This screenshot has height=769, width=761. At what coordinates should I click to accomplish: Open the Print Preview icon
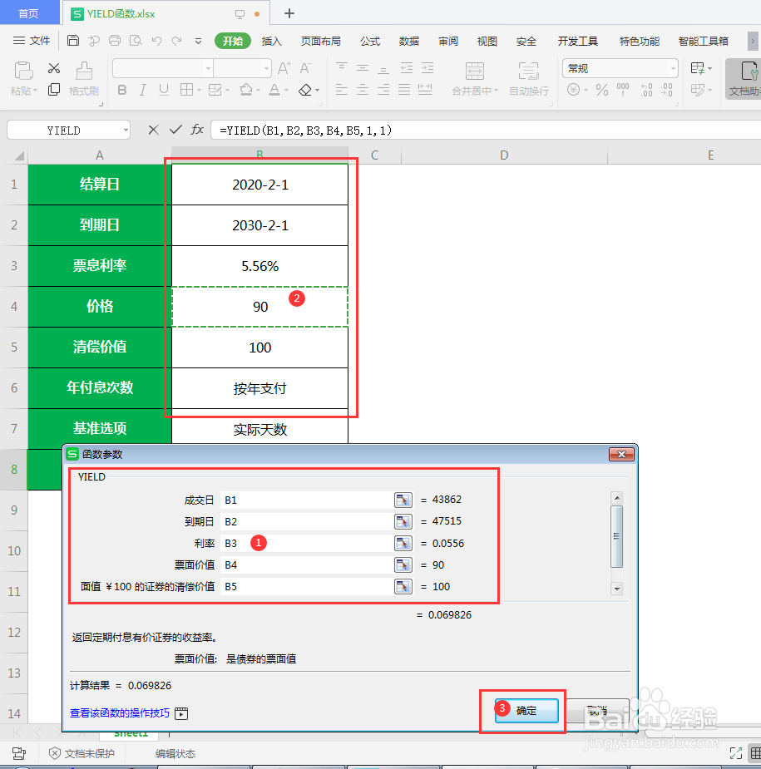point(136,41)
